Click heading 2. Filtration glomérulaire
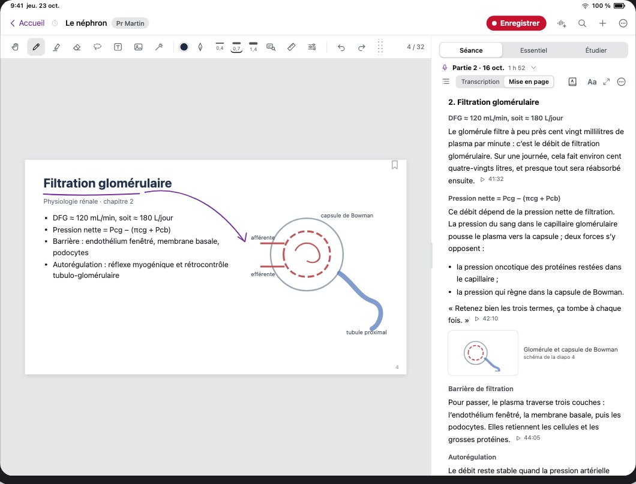The width and height of the screenshot is (636, 484). click(493, 102)
